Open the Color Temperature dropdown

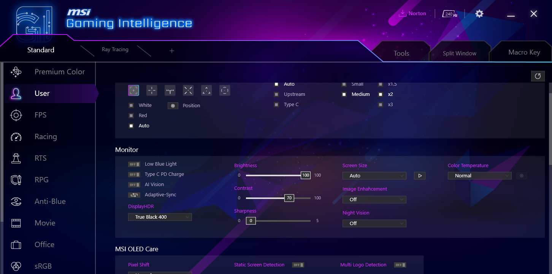coord(480,176)
